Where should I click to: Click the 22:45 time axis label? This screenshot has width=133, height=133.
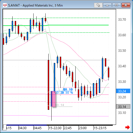pyautogui.click(x=68, y=128)
